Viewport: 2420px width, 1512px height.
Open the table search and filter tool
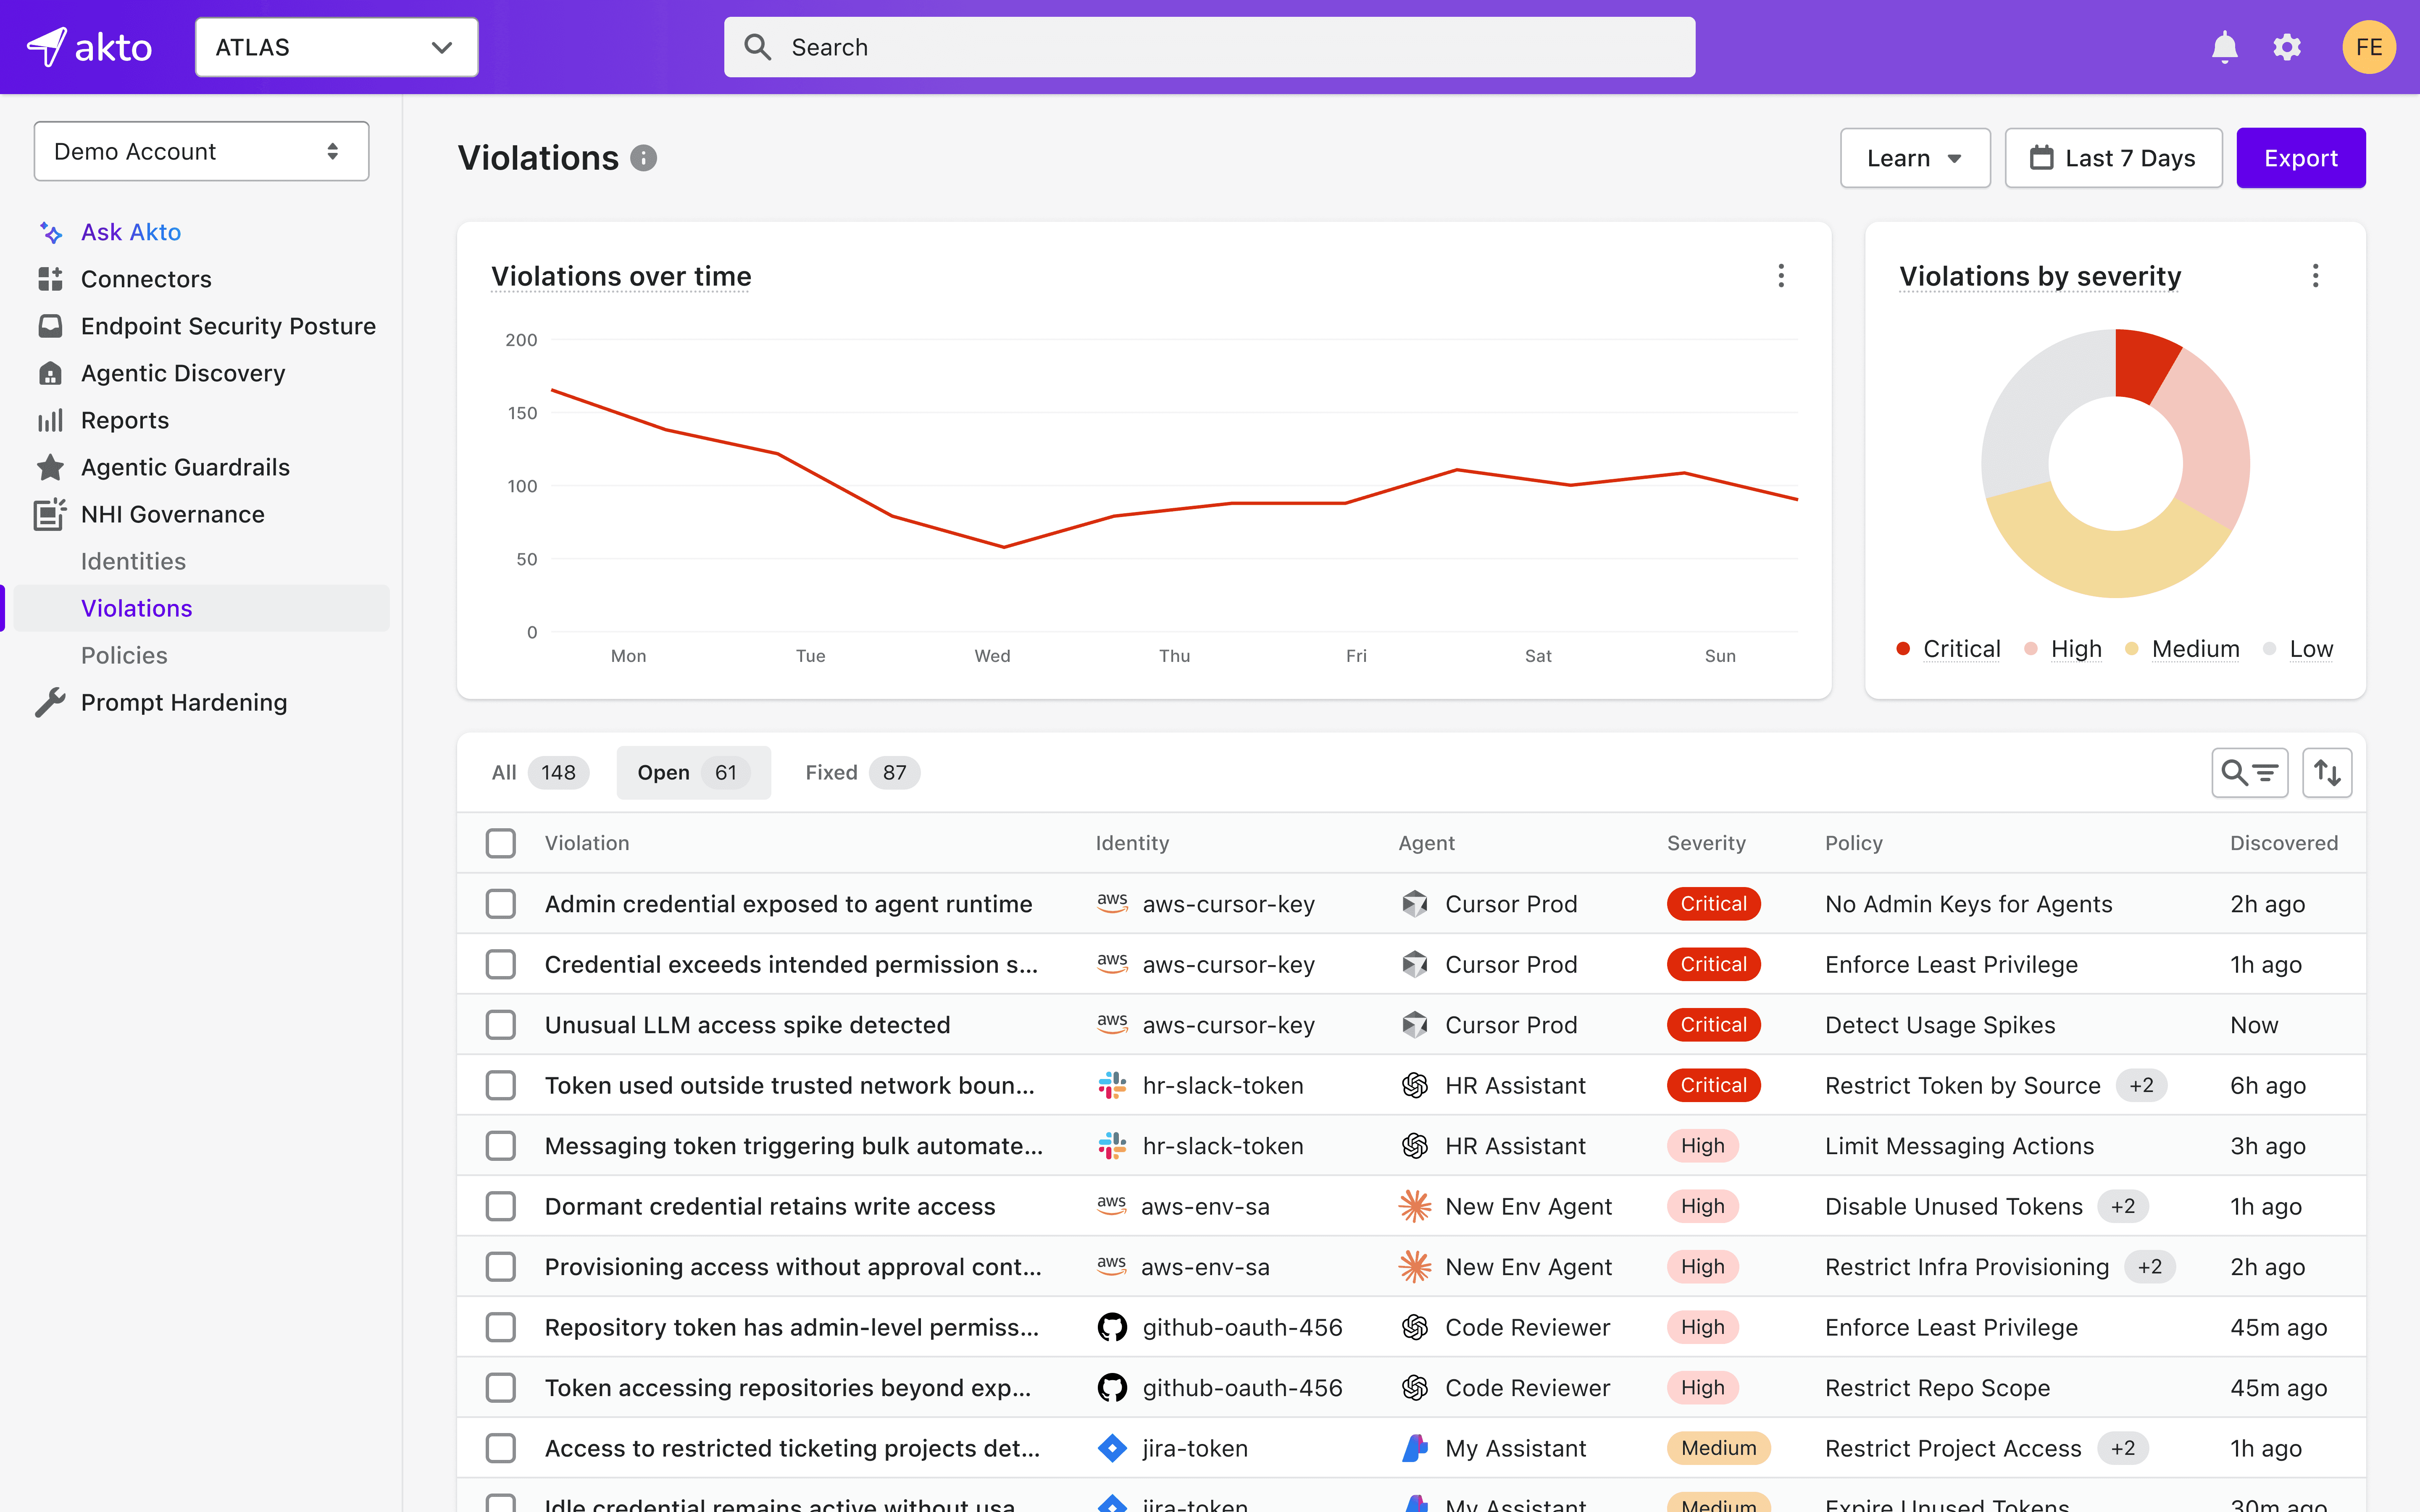coord(2250,773)
